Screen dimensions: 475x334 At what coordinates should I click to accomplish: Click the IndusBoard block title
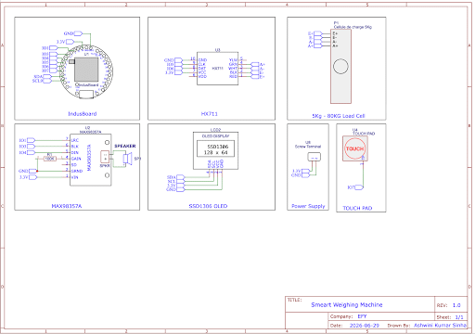(x=83, y=114)
